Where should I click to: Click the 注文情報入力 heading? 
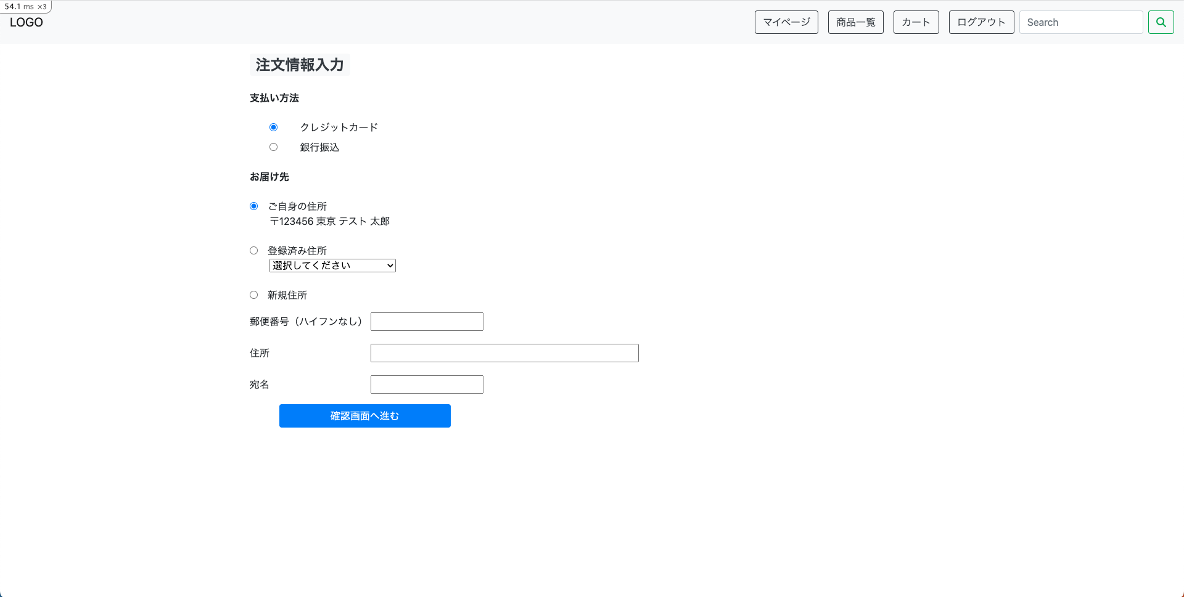tap(300, 65)
